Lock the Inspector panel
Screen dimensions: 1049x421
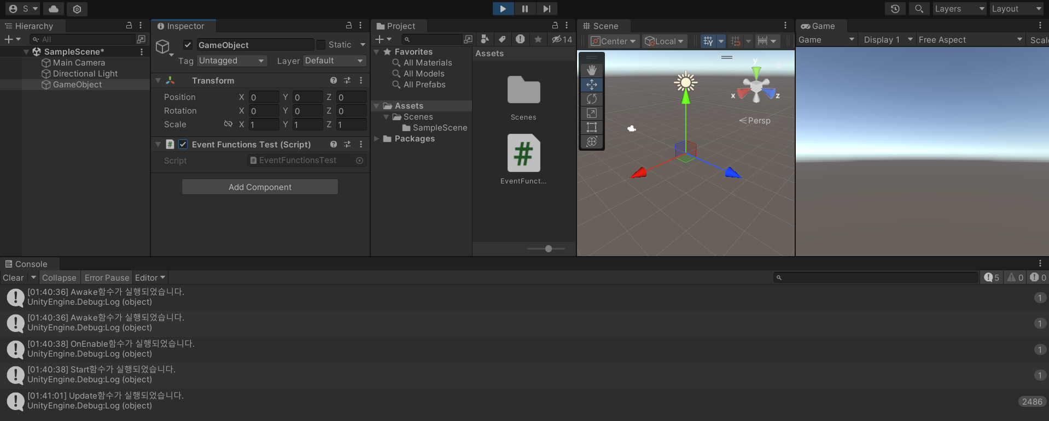point(349,26)
